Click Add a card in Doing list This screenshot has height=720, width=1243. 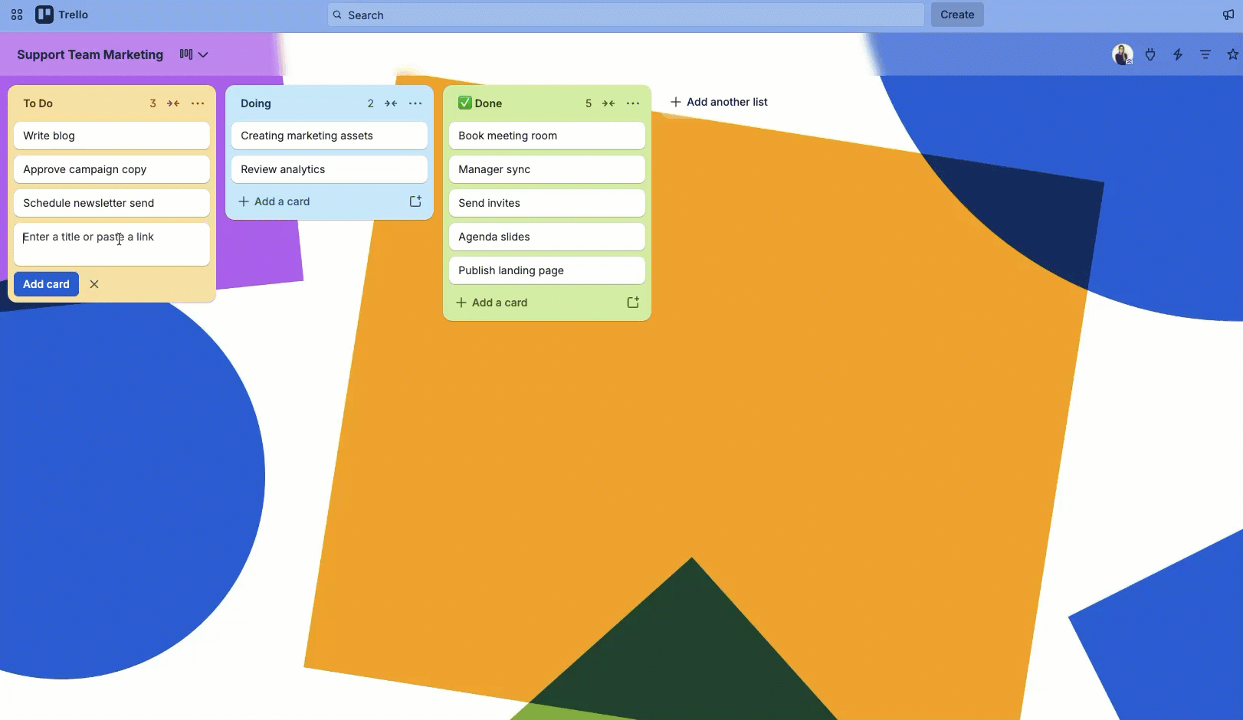(274, 201)
